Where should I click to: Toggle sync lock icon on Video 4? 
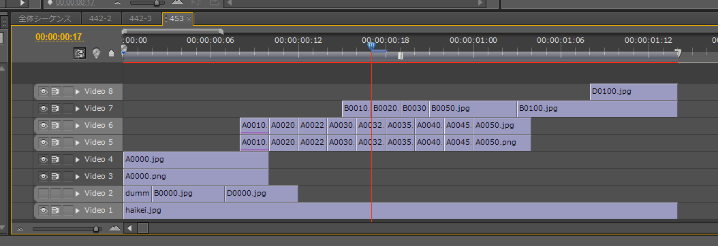pyautogui.click(x=55, y=159)
